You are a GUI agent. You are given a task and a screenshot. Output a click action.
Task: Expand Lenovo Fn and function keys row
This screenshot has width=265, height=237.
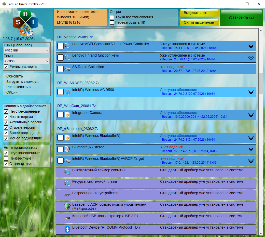(x=251, y=58)
